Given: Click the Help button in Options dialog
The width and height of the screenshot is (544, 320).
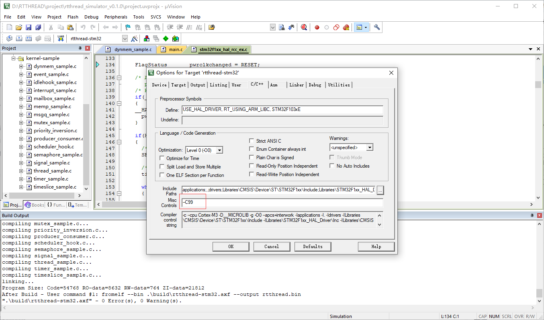Looking at the screenshot, I should (x=376, y=246).
